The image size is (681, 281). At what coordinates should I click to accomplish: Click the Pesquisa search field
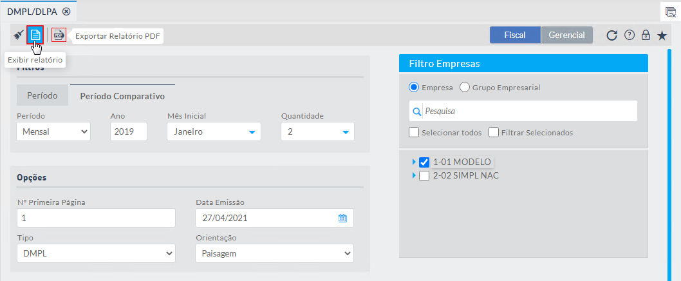528,111
